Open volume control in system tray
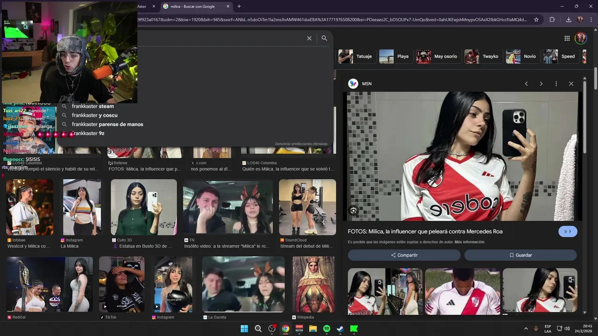This screenshot has height=336, width=598. click(x=567, y=329)
